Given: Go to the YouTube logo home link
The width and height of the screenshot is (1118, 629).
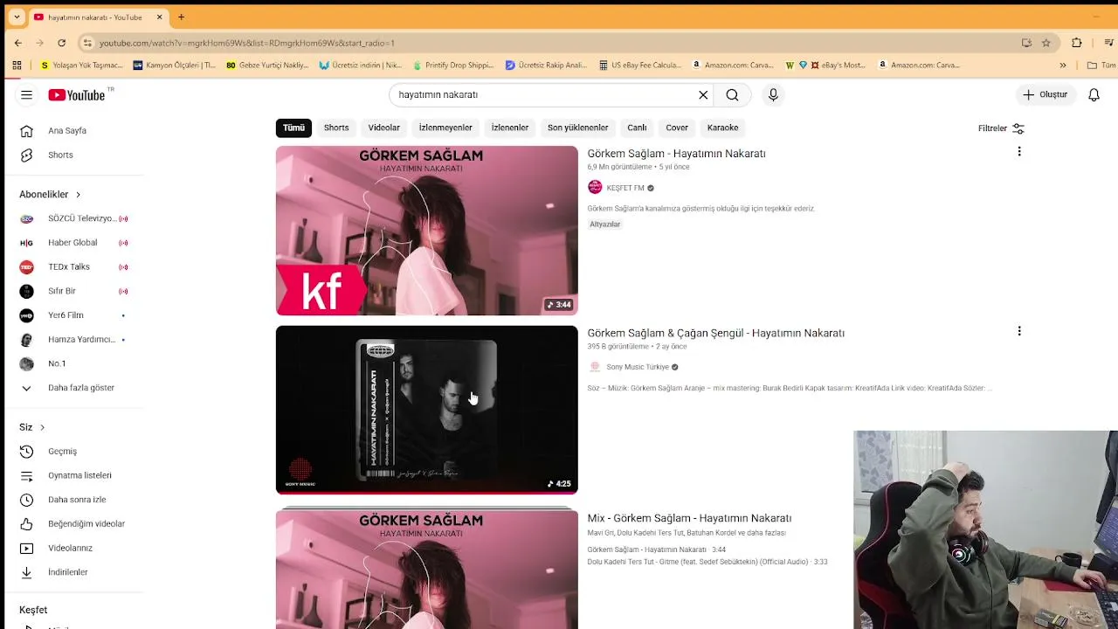Looking at the screenshot, I should [x=76, y=94].
